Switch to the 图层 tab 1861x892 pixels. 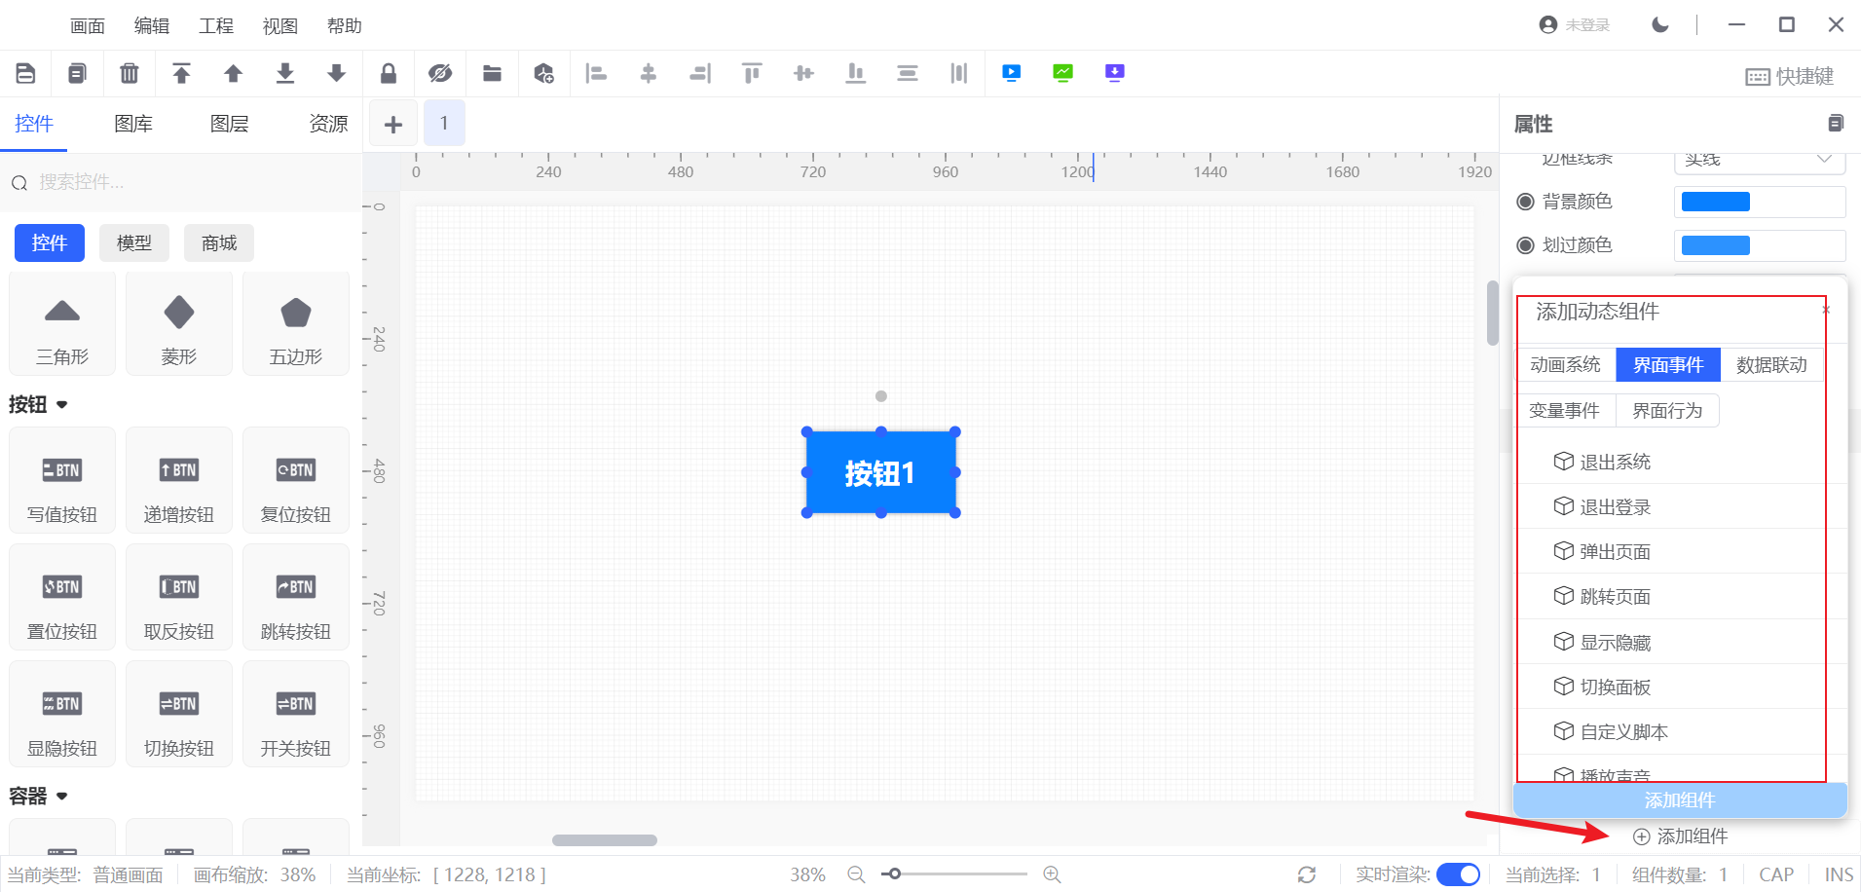tap(230, 124)
